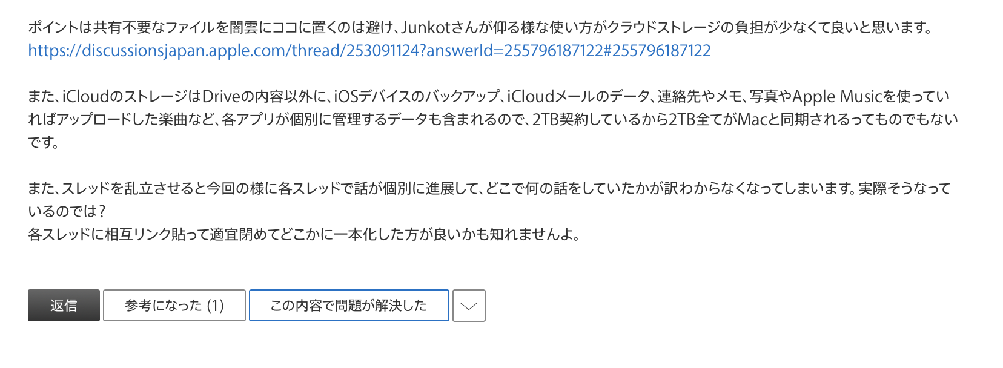Click the short line reading です。
Screen dimensions: 1003x368
[44, 143]
